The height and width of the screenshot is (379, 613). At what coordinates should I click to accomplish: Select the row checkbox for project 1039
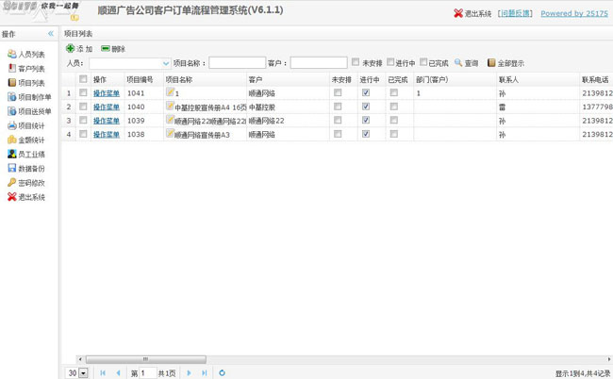[x=83, y=120]
